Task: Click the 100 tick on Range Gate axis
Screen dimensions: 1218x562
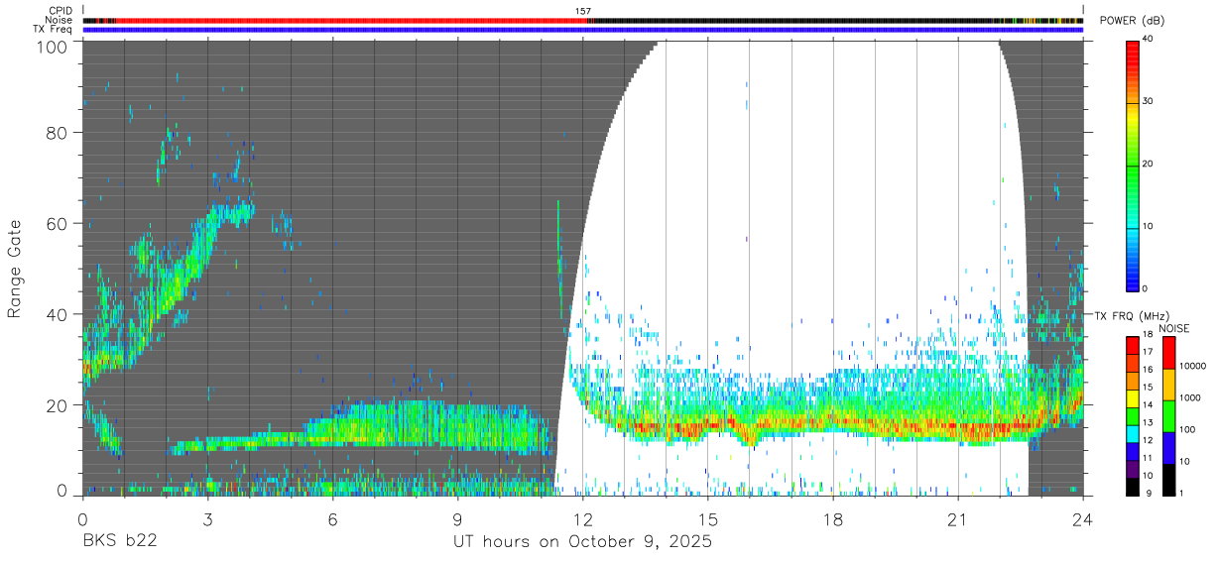Action: [x=51, y=48]
